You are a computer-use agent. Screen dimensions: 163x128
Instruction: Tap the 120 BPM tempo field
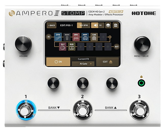click(x=83, y=26)
